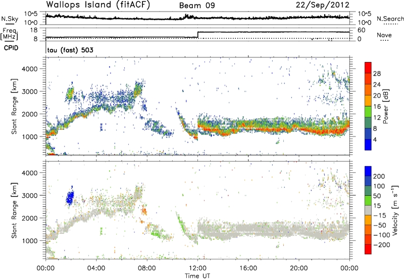This screenshot has width=404, height=279.
Task: Select the 'tau (fast) 503' mode text
Action: [x=70, y=50]
